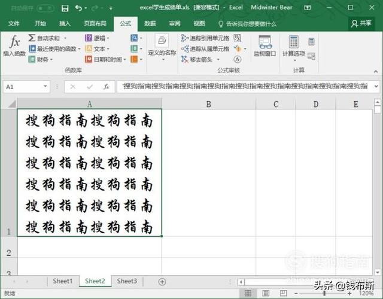This screenshot has height=299, width=383.
Task: Open the Logical (逻辑) functions
Action: (x=97, y=38)
